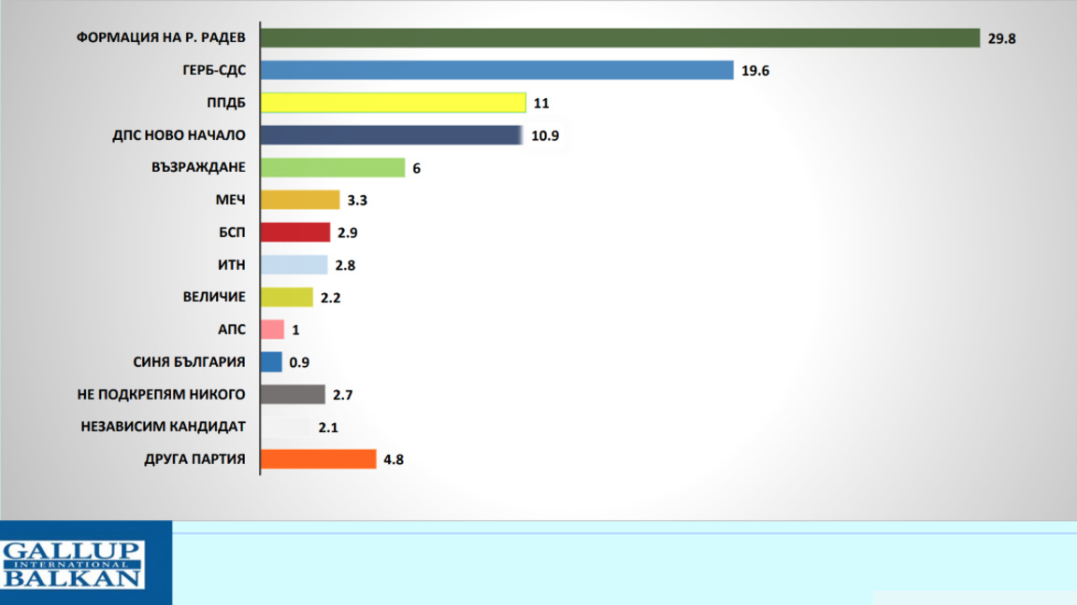Select the yellow ППДБ bar
The width and height of the screenshot is (1077, 605).
(x=393, y=103)
